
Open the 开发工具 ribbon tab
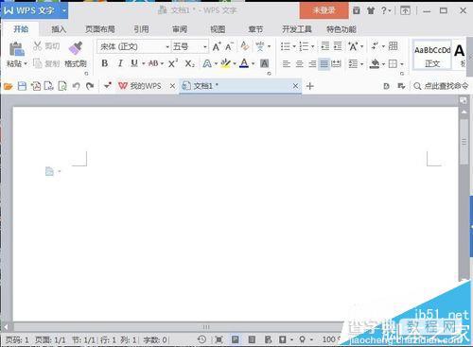coord(297,29)
